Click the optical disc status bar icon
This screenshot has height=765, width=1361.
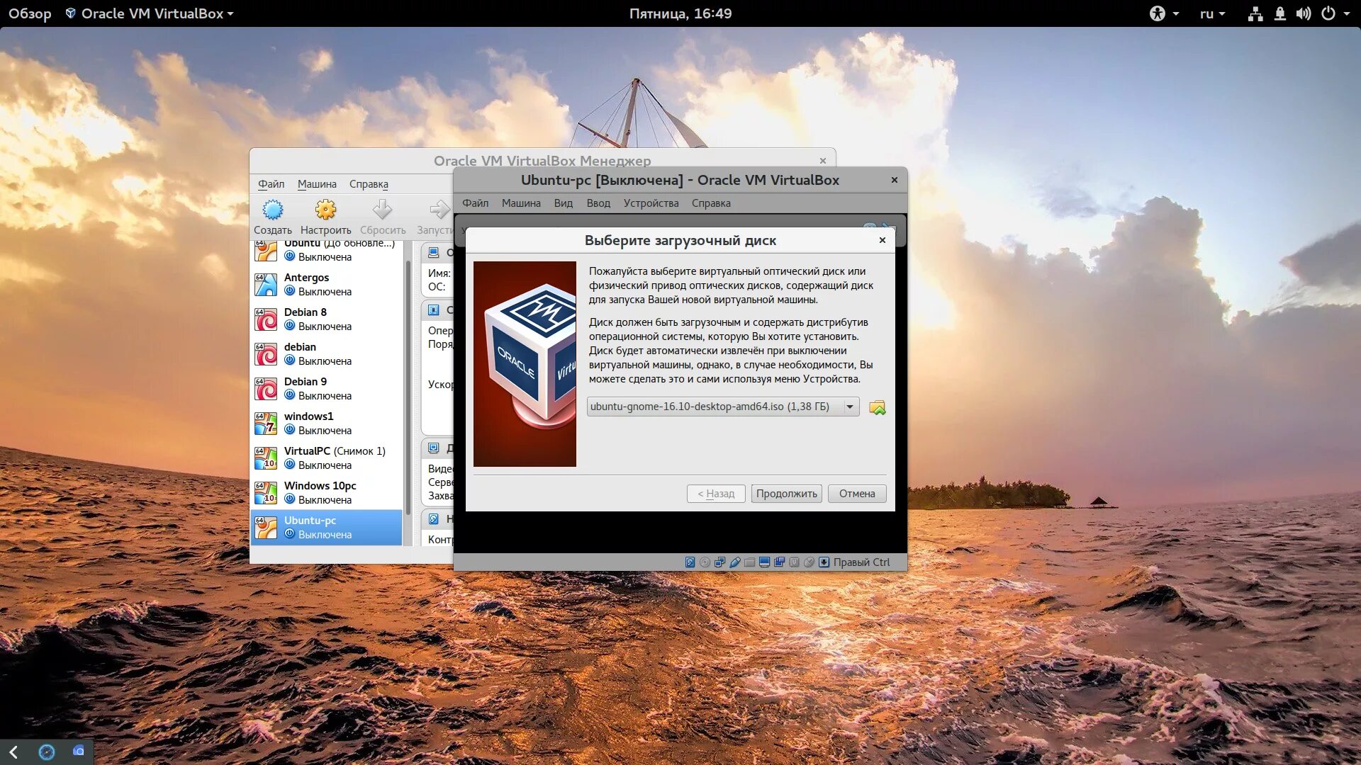pos(705,562)
